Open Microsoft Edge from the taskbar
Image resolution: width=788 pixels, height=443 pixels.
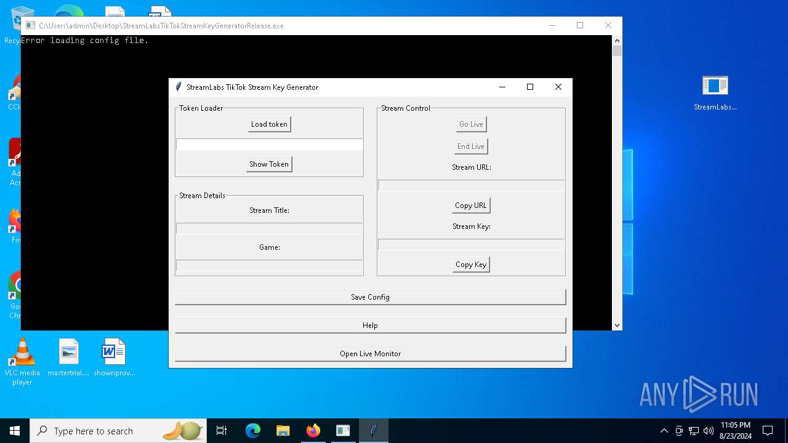click(x=253, y=431)
